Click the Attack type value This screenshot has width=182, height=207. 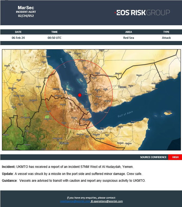tap(166, 38)
